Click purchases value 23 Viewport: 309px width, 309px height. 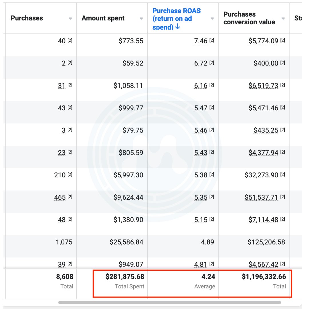(x=62, y=152)
